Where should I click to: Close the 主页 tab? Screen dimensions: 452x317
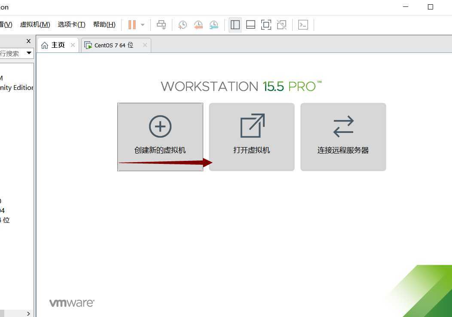click(73, 45)
